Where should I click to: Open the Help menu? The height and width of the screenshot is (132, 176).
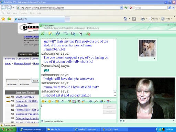coord(39,13)
